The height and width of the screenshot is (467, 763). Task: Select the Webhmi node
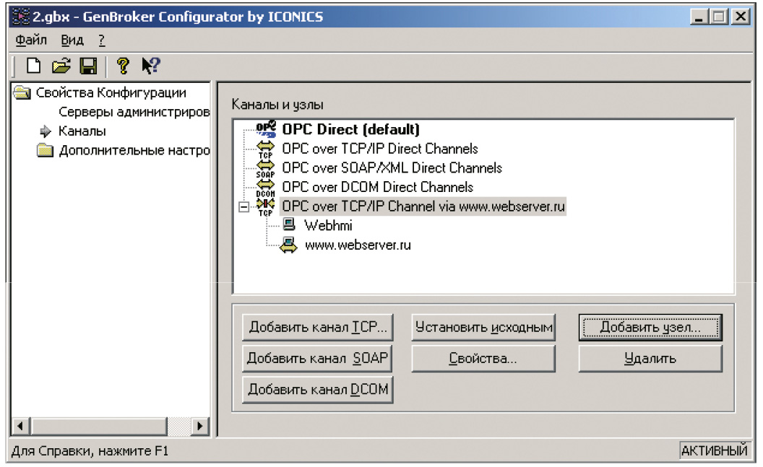(329, 225)
